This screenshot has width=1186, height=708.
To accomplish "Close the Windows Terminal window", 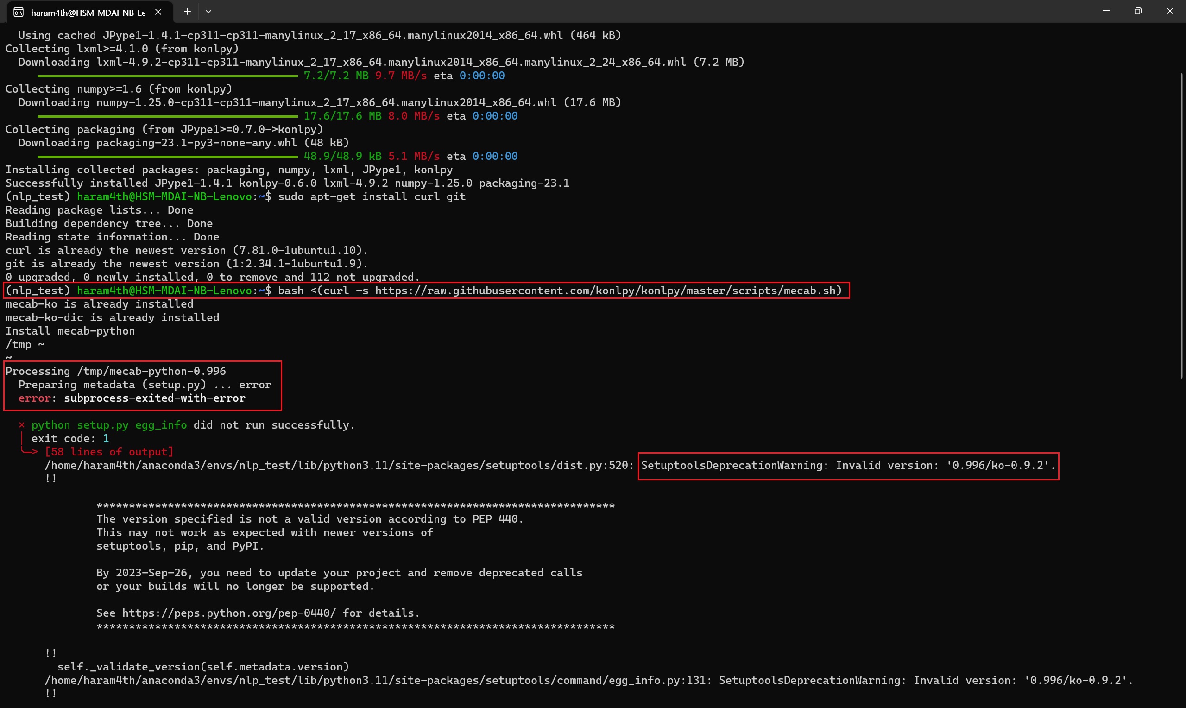I will [x=1170, y=11].
